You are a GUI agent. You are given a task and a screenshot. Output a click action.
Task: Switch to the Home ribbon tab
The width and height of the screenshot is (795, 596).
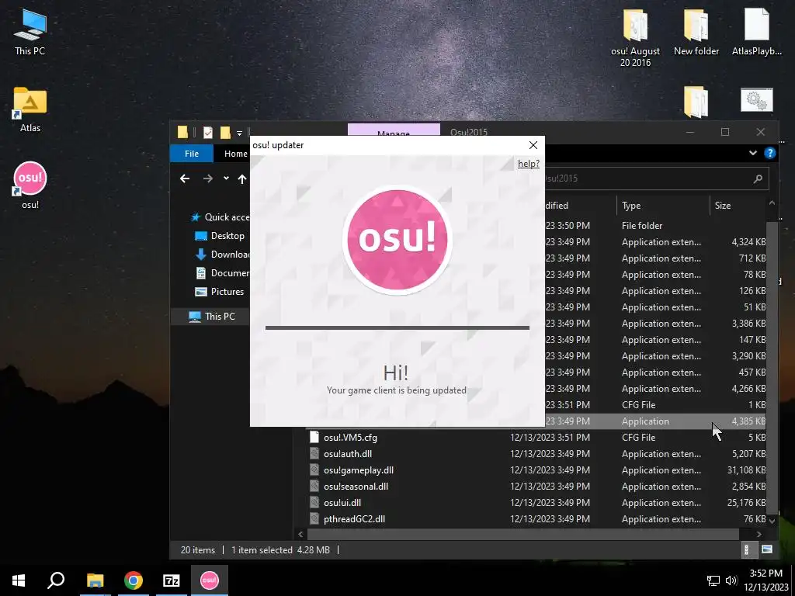(x=235, y=154)
